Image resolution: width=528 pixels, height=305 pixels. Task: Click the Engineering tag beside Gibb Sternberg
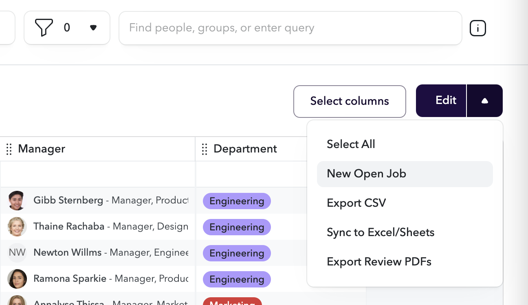[x=236, y=201]
